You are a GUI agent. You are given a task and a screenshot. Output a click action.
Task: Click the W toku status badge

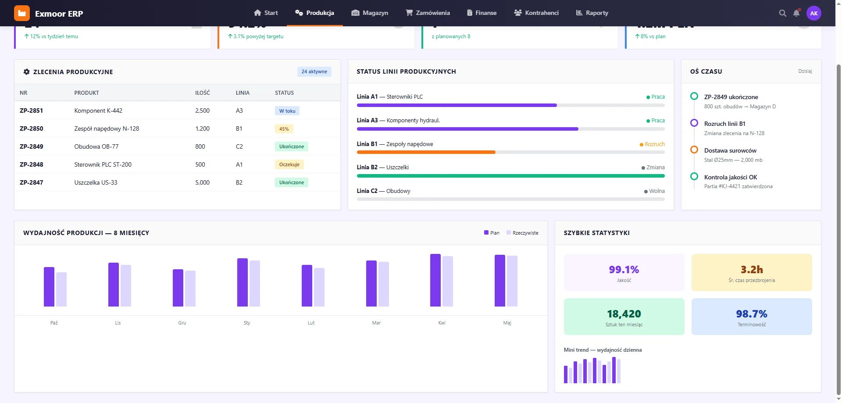coord(287,111)
